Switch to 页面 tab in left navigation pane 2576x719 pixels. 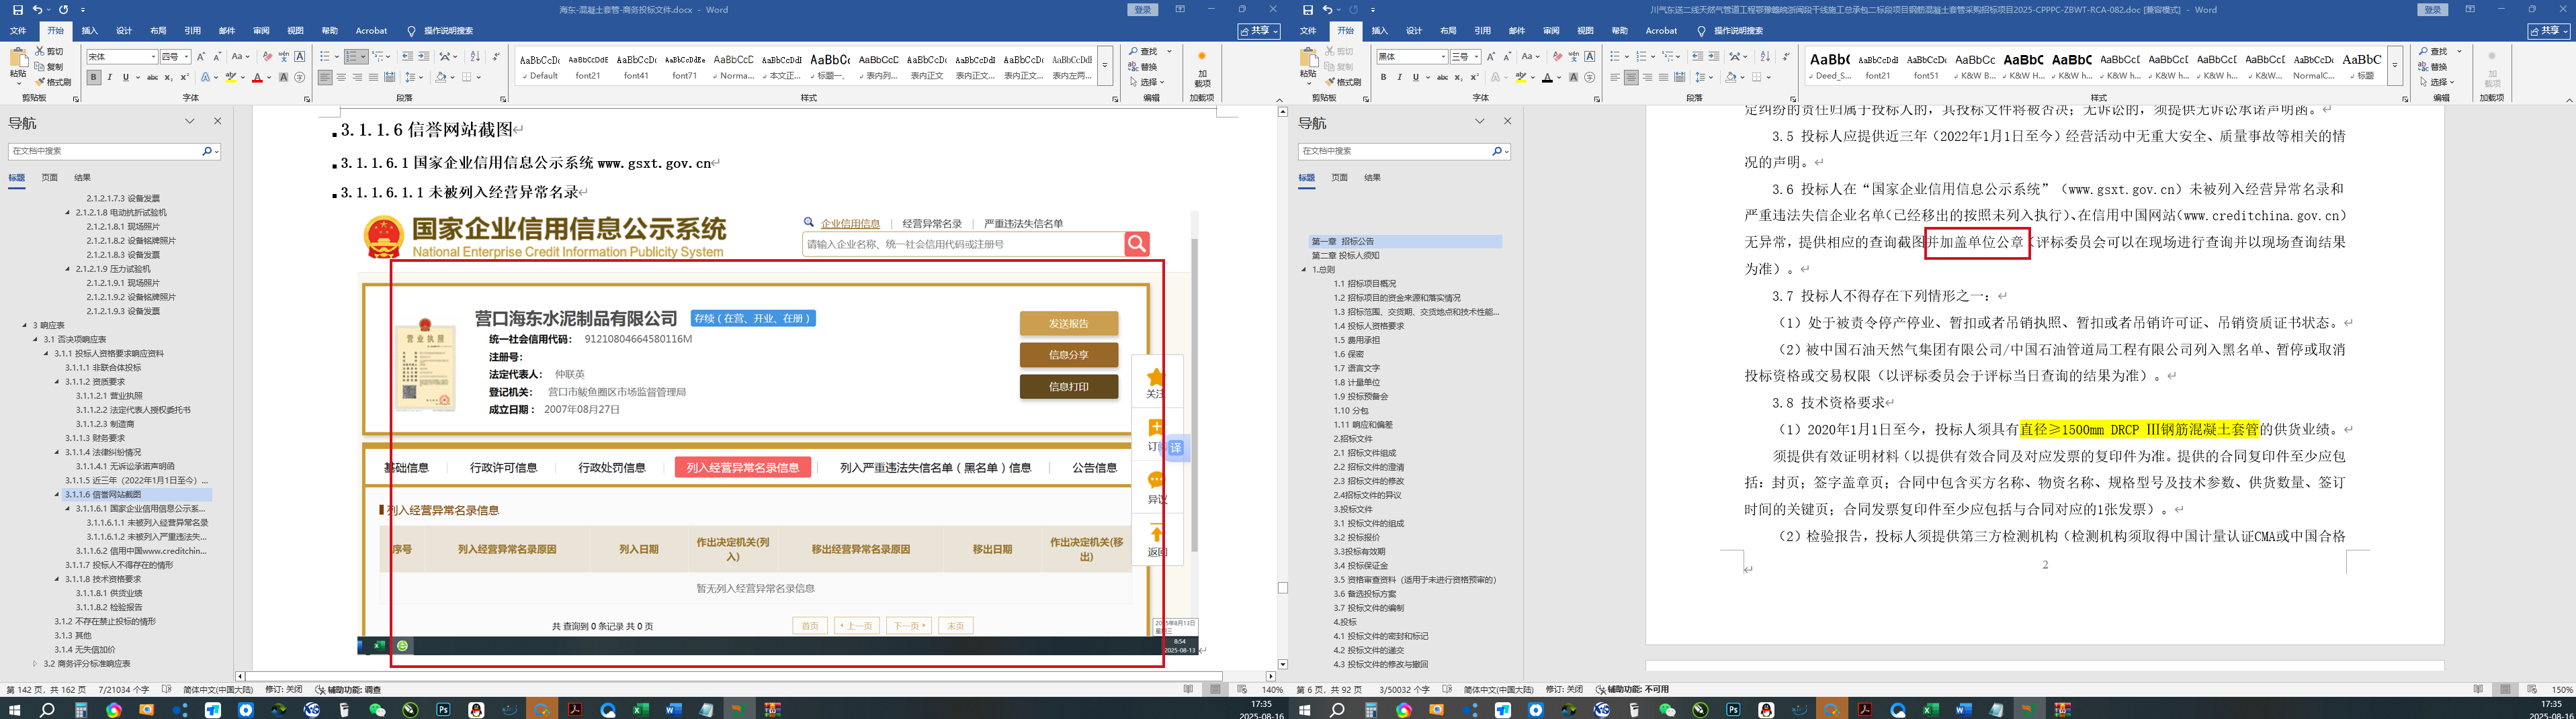coord(49,178)
